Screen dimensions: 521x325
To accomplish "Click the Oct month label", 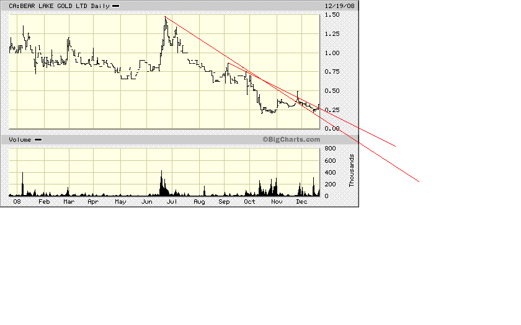I will (249, 202).
